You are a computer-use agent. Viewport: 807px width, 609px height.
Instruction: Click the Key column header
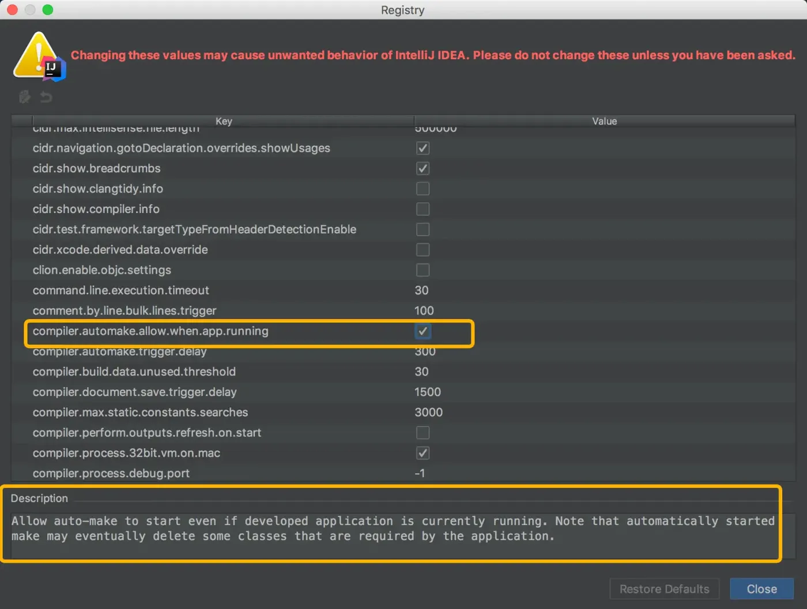coord(224,121)
